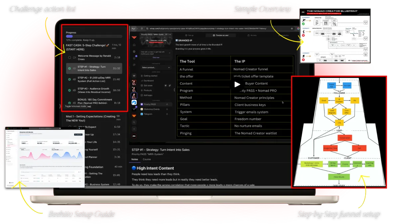This screenshot has height=224, width=399.
Task: Open the Select product dropdown
Action: [x=156, y=67]
